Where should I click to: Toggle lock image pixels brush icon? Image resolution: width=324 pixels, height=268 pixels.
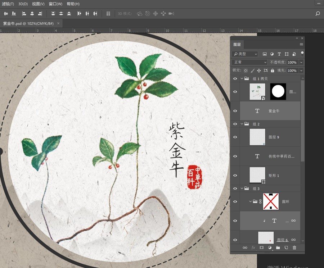coord(252,71)
